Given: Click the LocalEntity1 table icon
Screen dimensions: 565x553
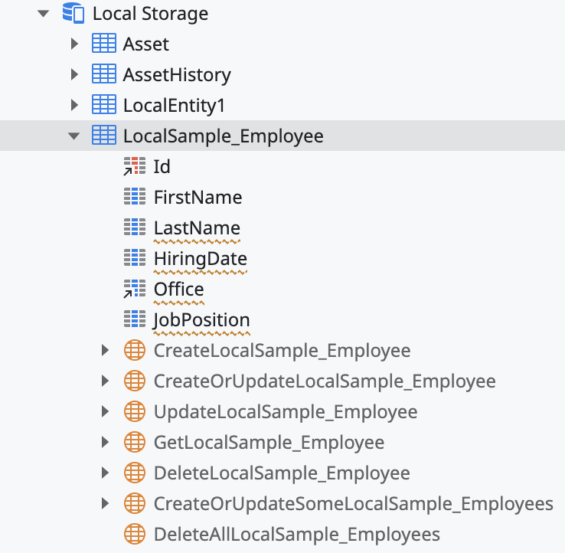Looking at the screenshot, I should [x=104, y=104].
